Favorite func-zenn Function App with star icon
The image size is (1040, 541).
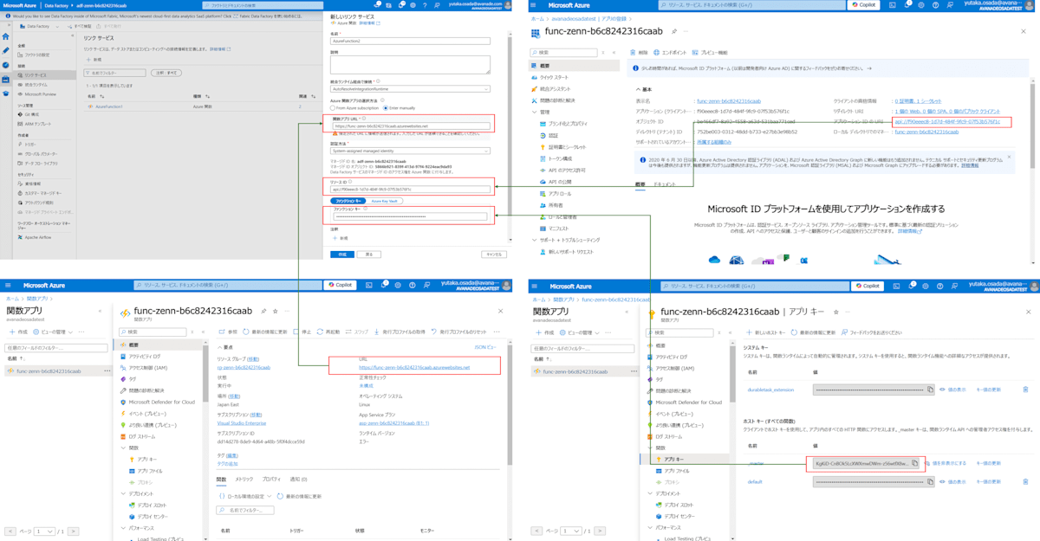click(x=275, y=312)
